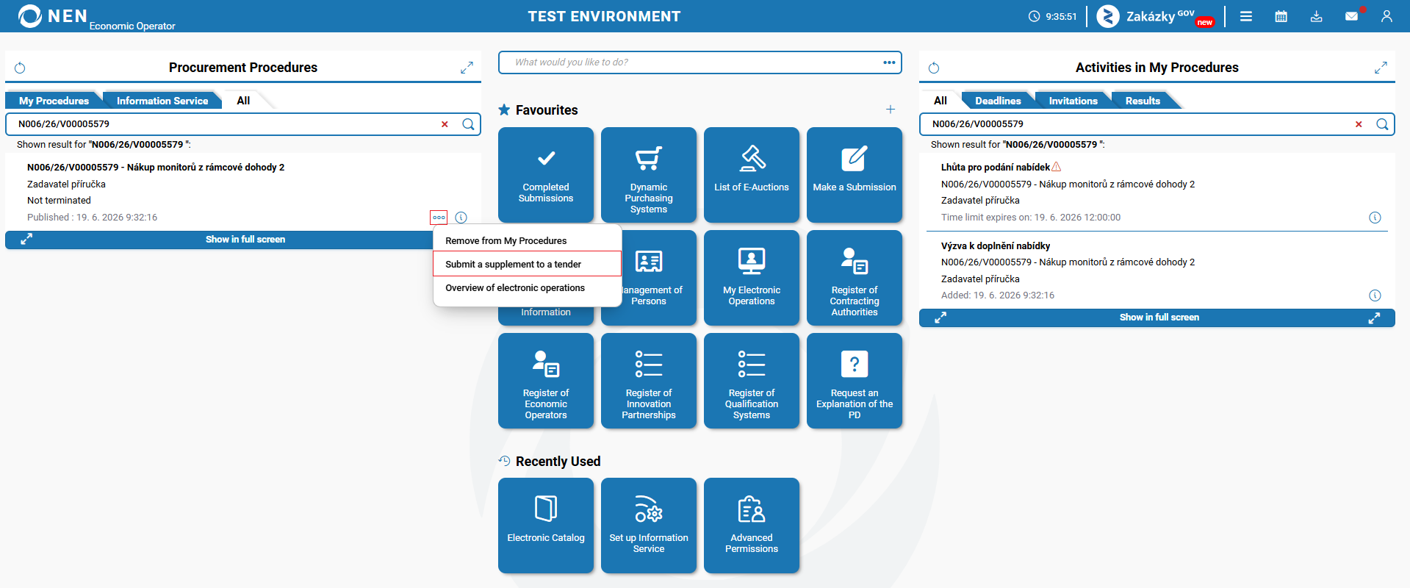Open procedure N006/26/V00005579 Nákup monitorů title
The image size is (1410, 588).
156,168
